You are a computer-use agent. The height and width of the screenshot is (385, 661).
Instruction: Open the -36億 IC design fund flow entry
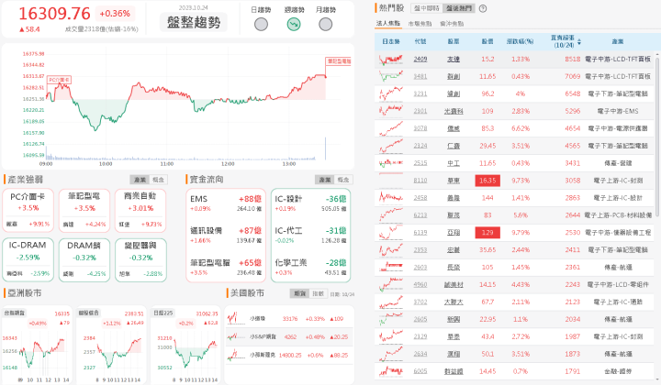point(310,203)
